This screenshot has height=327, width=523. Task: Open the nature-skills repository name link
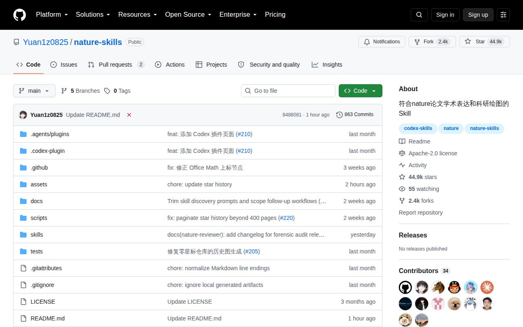pos(98,42)
